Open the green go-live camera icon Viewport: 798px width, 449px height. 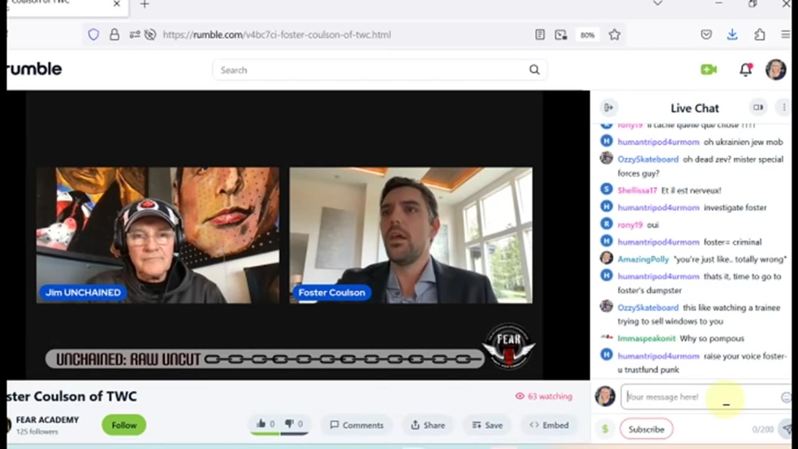(x=709, y=70)
